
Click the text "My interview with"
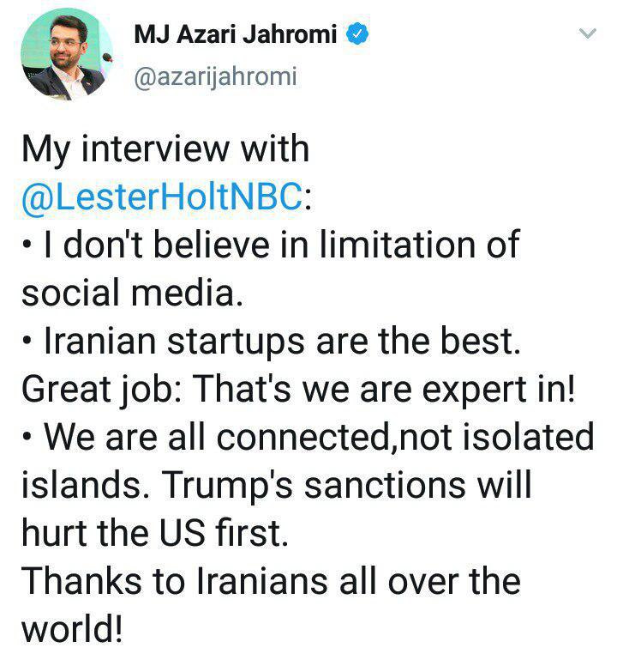[x=165, y=149]
